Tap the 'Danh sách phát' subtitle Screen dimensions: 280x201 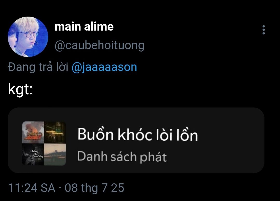(x=122, y=157)
